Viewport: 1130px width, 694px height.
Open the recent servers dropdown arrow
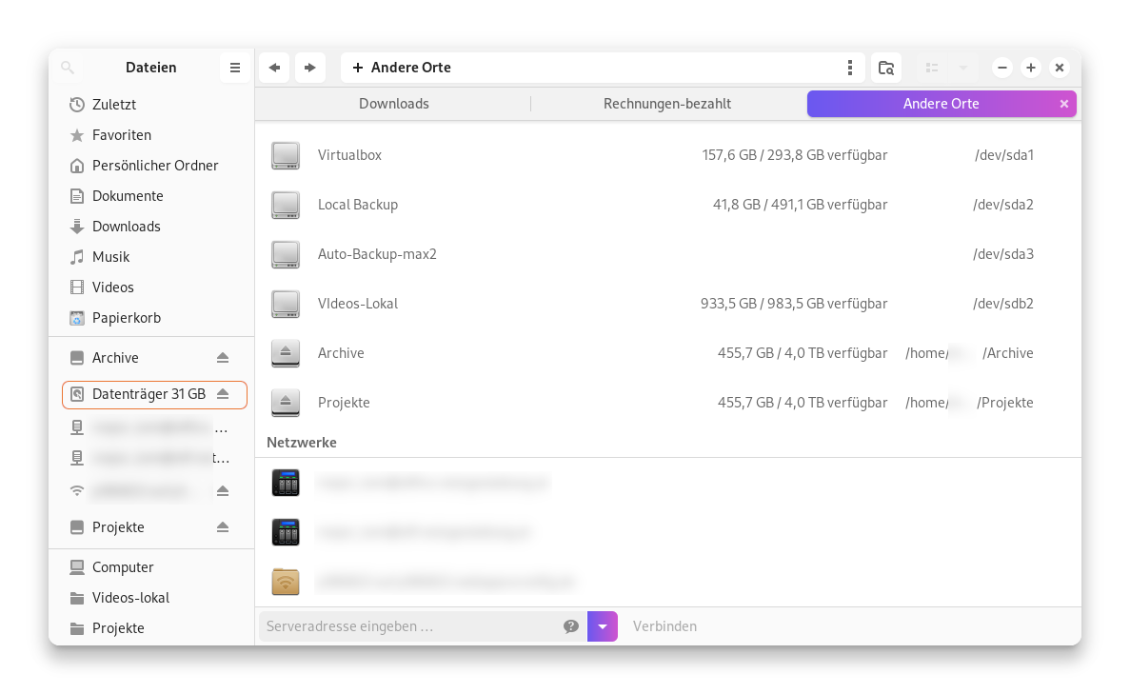[603, 626]
